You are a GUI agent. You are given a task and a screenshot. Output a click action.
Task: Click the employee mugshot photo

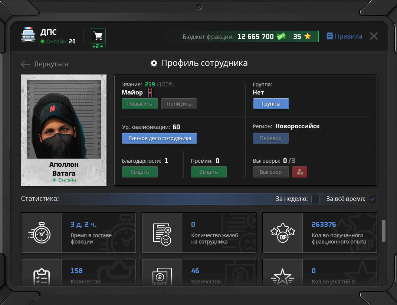click(64, 119)
